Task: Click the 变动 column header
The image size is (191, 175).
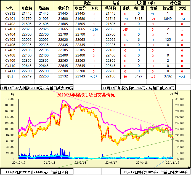Action: pos(182,8)
